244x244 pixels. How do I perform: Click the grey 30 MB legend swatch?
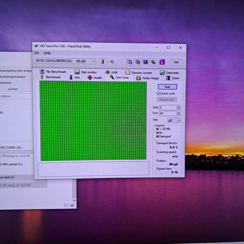[x=157, y=129]
